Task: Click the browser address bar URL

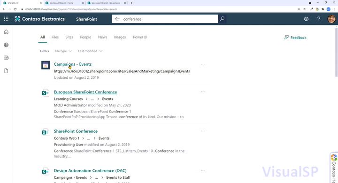Action: [x=71, y=9]
